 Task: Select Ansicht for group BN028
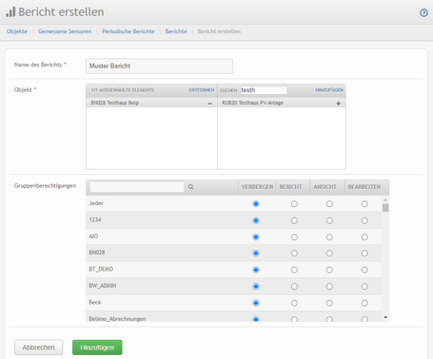(329, 254)
